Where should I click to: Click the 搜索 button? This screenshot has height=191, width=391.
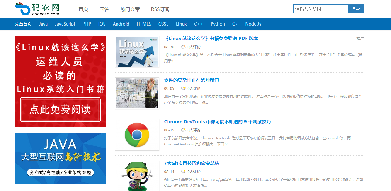coord(356,9)
